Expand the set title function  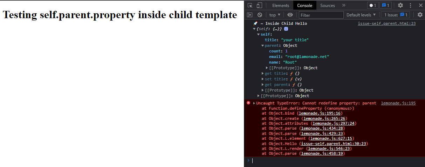click(263, 79)
